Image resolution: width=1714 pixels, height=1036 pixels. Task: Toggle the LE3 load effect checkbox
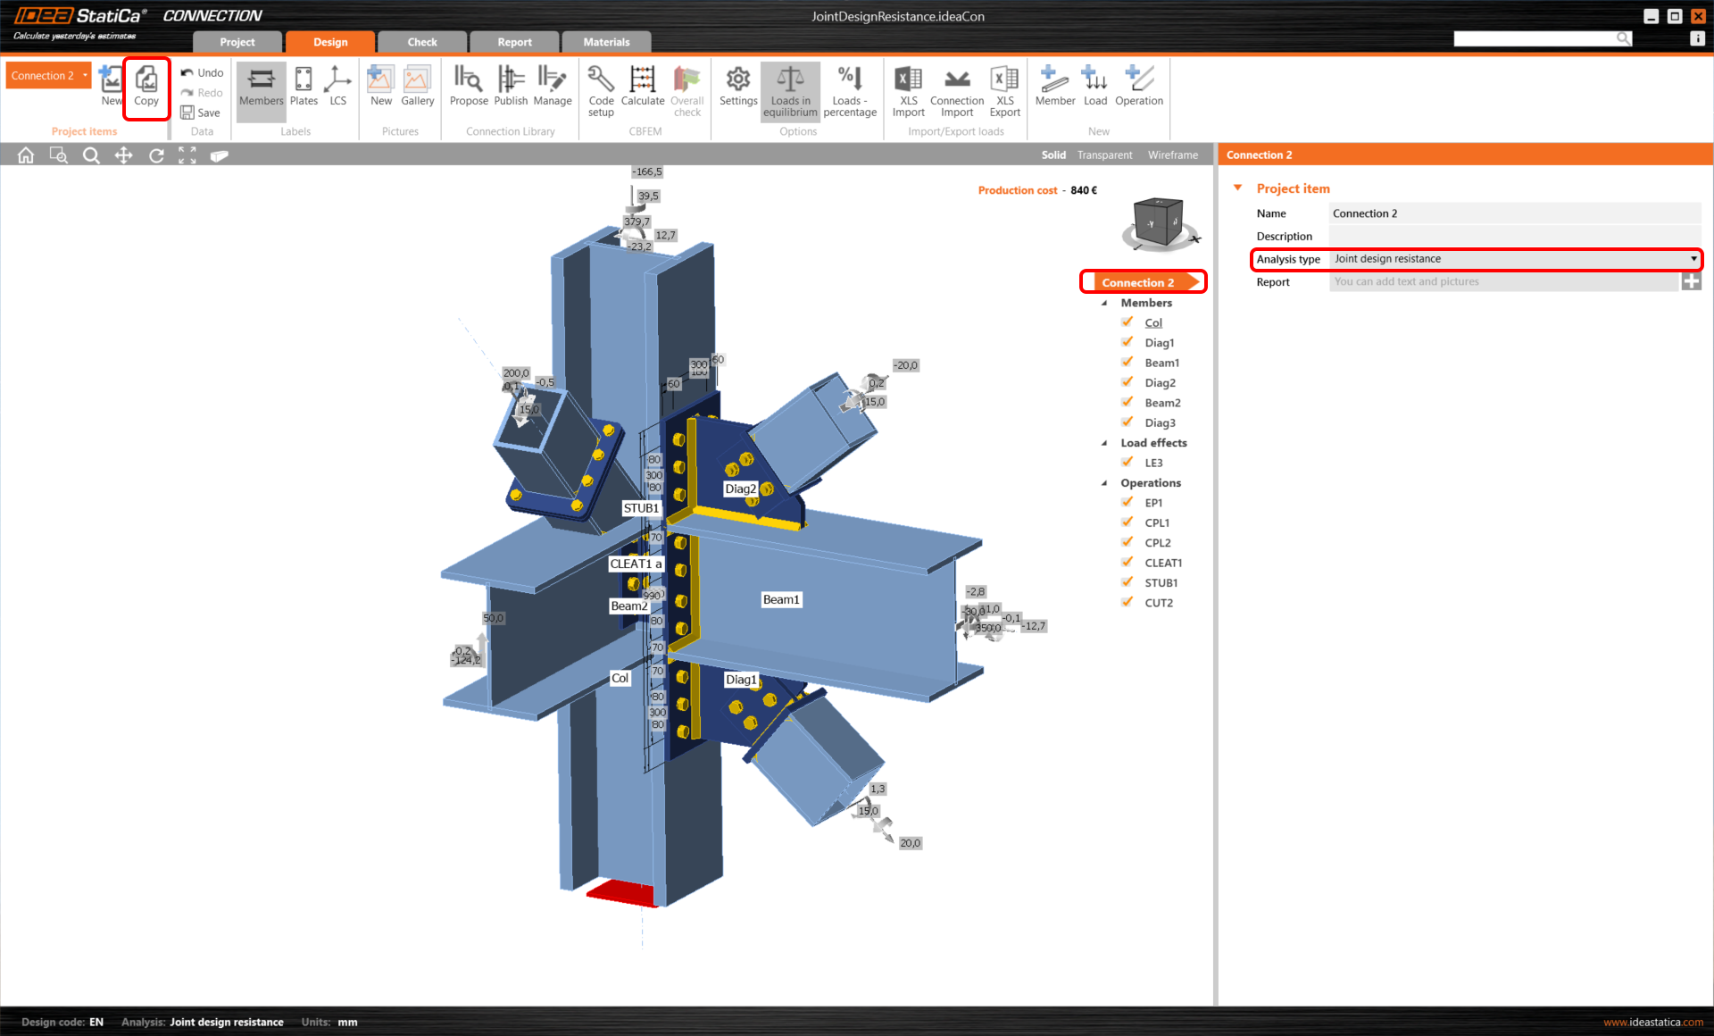[x=1127, y=463]
